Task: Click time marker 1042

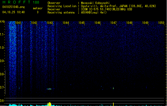Action: coord(34,23)
